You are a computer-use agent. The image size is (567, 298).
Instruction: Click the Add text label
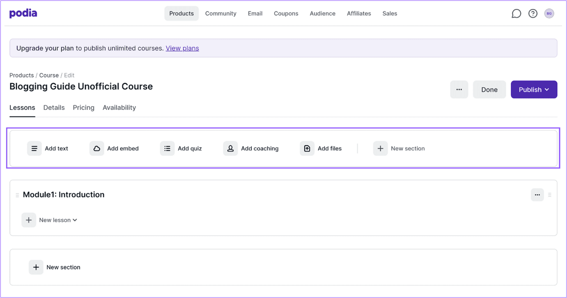click(57, 148)
